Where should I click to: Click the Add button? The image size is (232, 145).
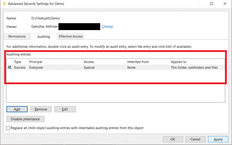click(17, 109)
